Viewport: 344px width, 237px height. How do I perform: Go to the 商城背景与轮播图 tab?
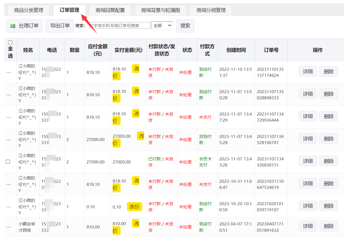pyautogui.click(x=160, y=10)
